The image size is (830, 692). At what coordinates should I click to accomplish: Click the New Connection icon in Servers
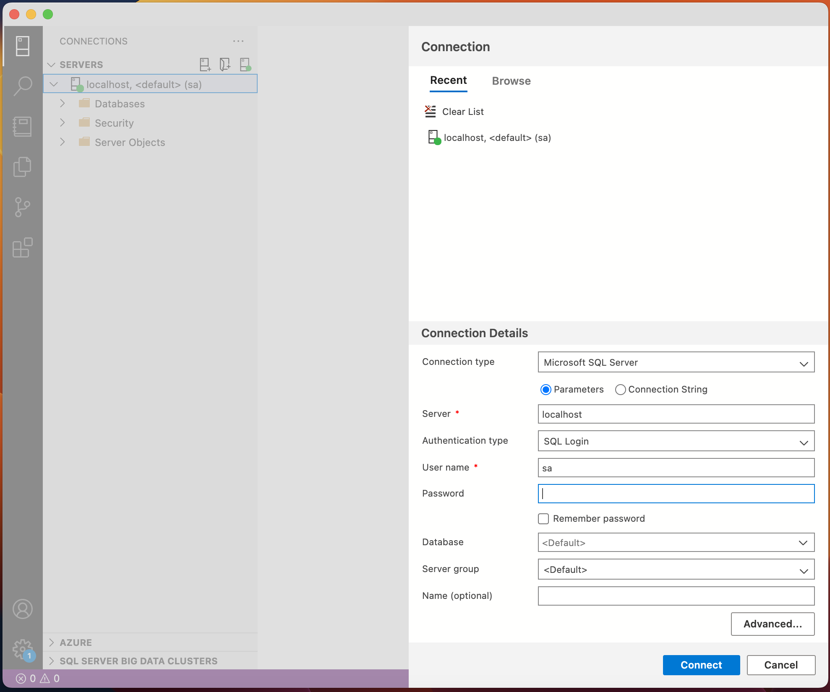(205, 65)
